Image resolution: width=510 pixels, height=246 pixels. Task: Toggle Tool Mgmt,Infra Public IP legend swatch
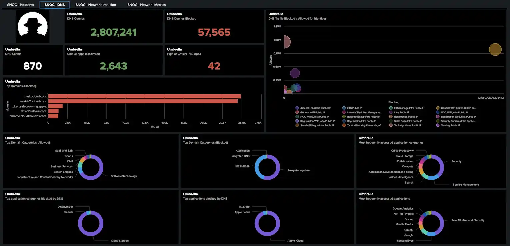(x=391, y=125)
